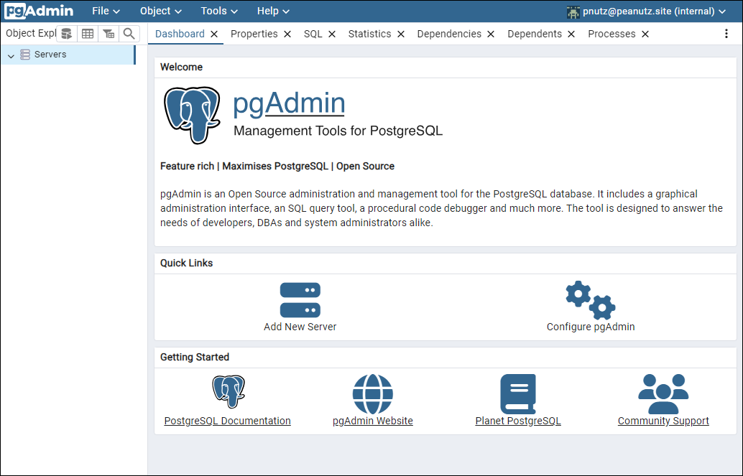Switch to the Statistics tab

[369, 34]
